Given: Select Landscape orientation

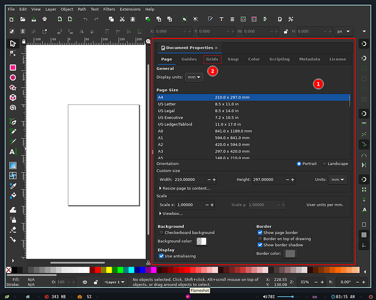Looking at the screenshot, I should 324,164.
